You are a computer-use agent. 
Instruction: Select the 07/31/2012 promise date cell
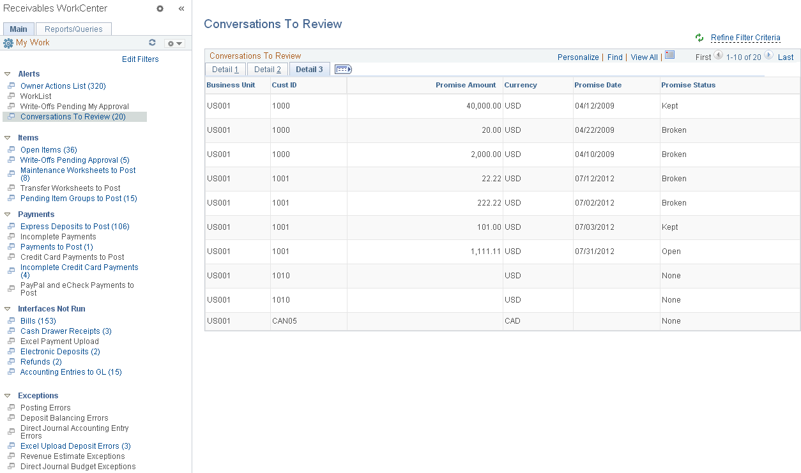pyautogui.click(x=616, y=252)
